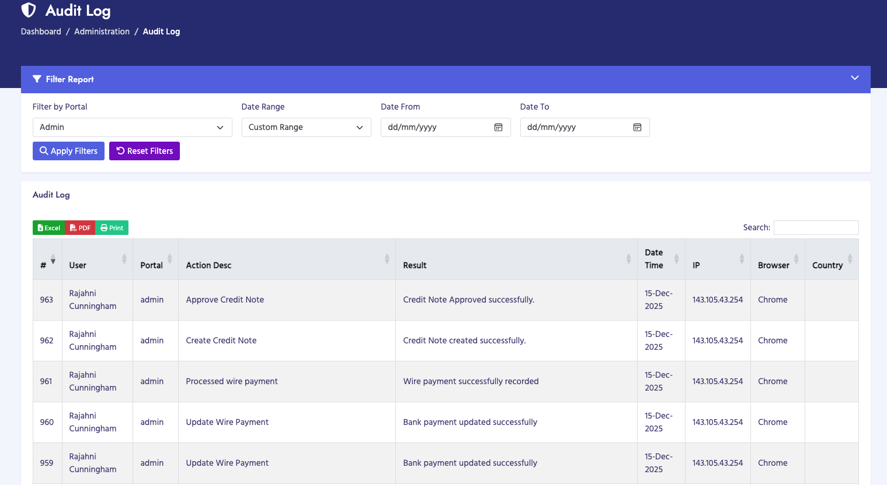Click inside the Search input box
Viewport: 887px width, 485px height.
click(816, 227)
